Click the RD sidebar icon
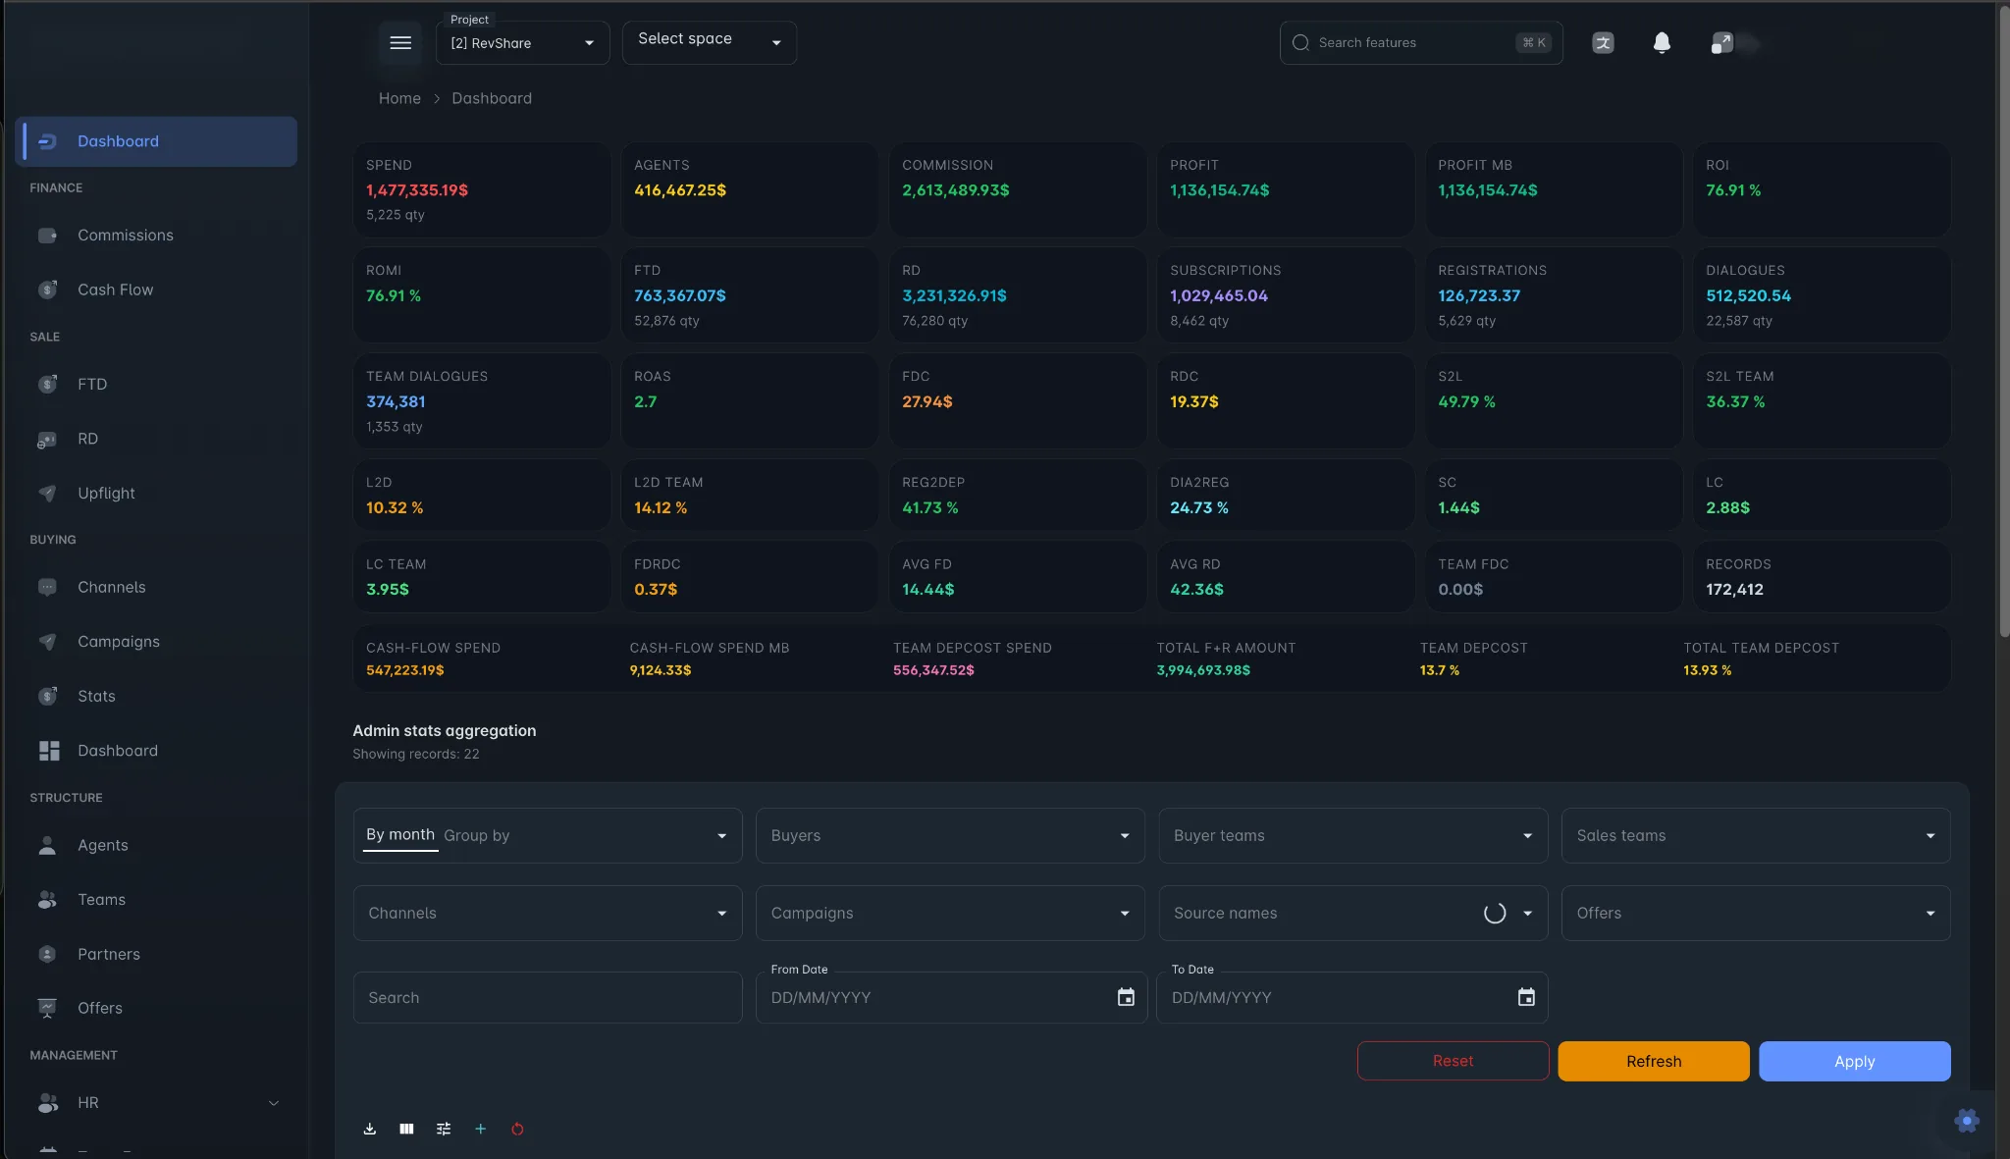Viewport: 2010px width, 1159px height. click(47, 439)
